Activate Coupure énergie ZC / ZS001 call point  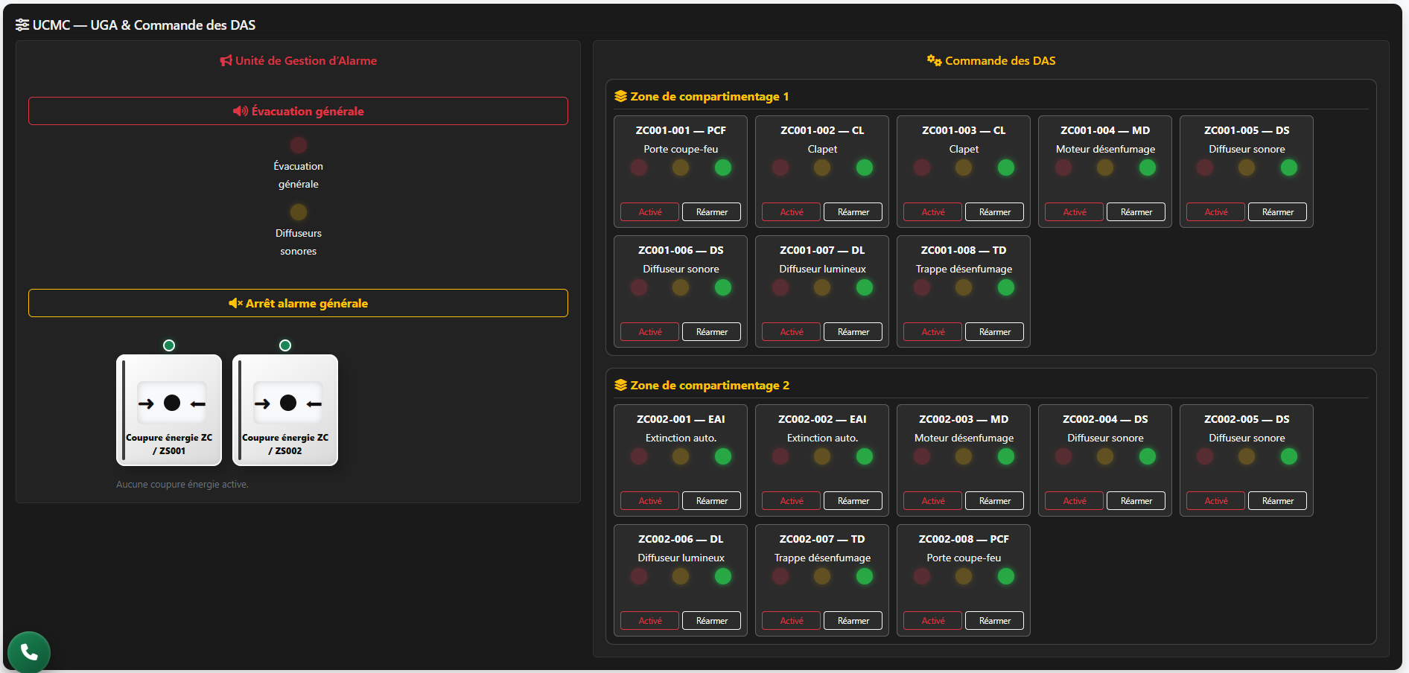click(x=169, y=410)
